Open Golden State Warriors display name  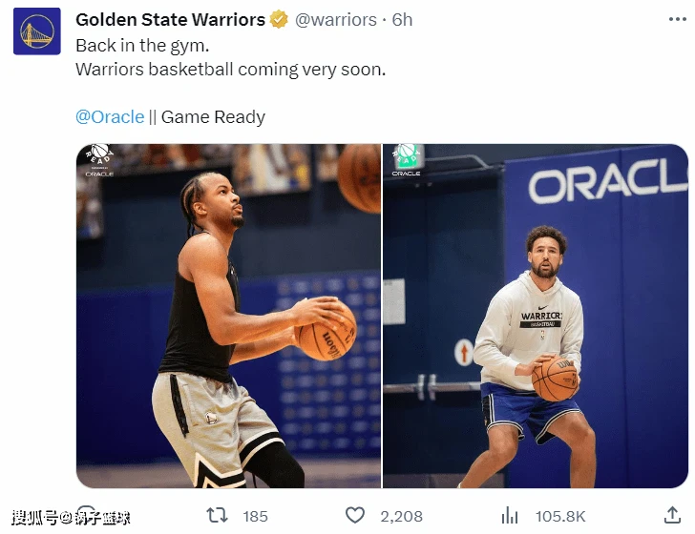tap(170, 19)
